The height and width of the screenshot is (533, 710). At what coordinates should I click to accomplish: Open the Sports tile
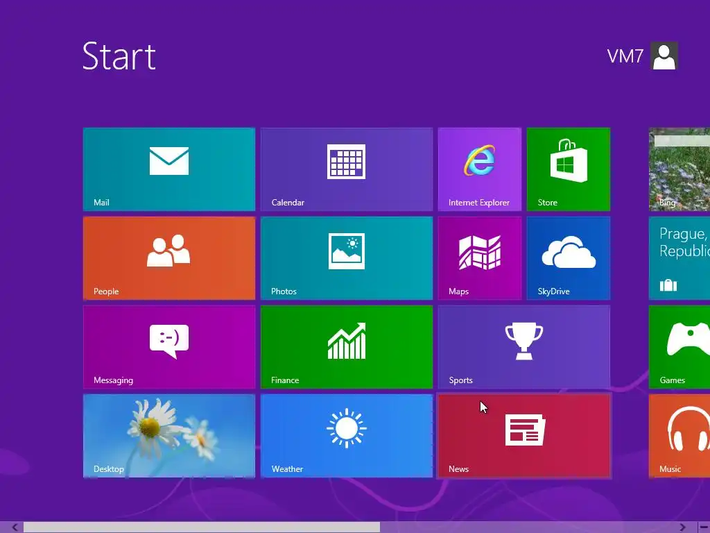(x=524, y=347)
